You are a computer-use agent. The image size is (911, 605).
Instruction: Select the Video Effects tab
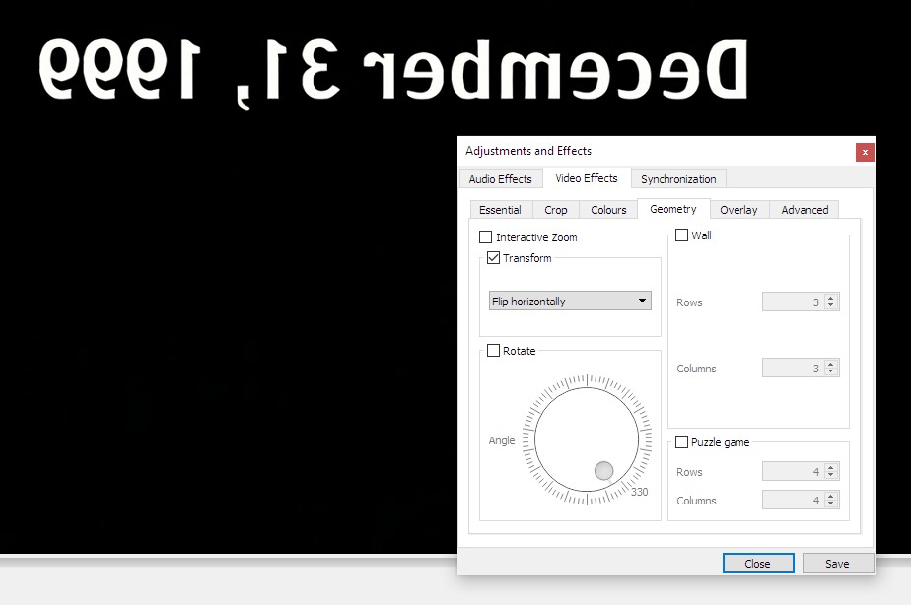pyautogui.click(x=587, y=178)
